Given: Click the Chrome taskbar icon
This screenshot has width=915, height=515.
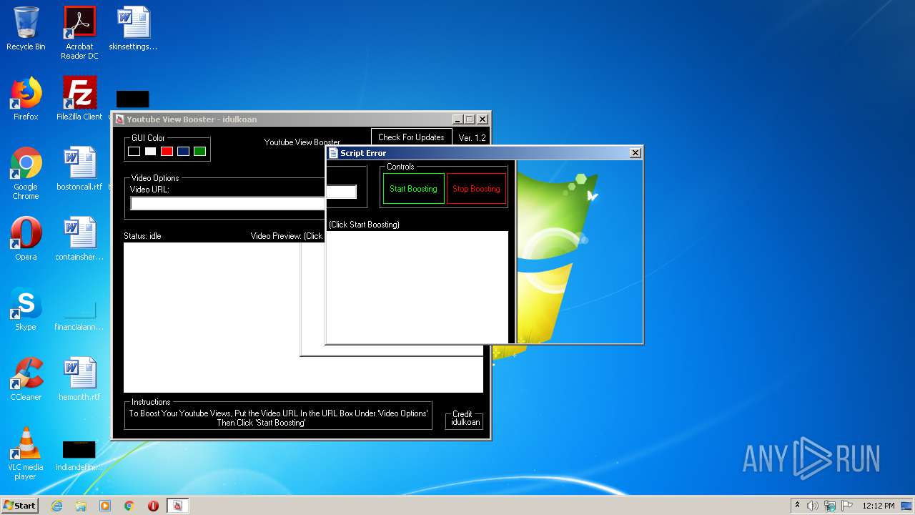Looking at the screenshot, I should click(x=129, y=506).
